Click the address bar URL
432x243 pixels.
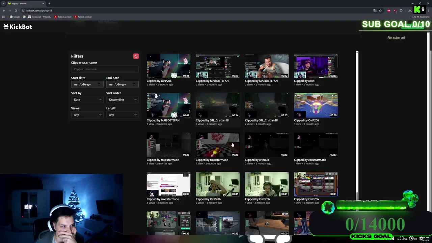pyautogui.click(x=39, y=10)
